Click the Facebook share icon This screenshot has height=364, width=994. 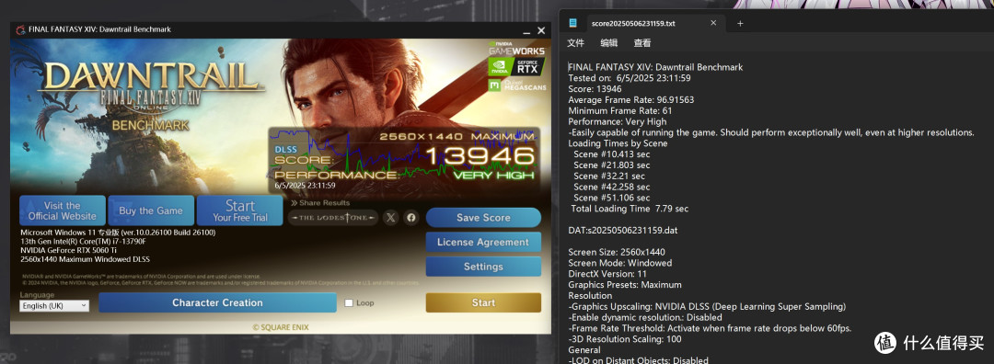click(411, 218)
